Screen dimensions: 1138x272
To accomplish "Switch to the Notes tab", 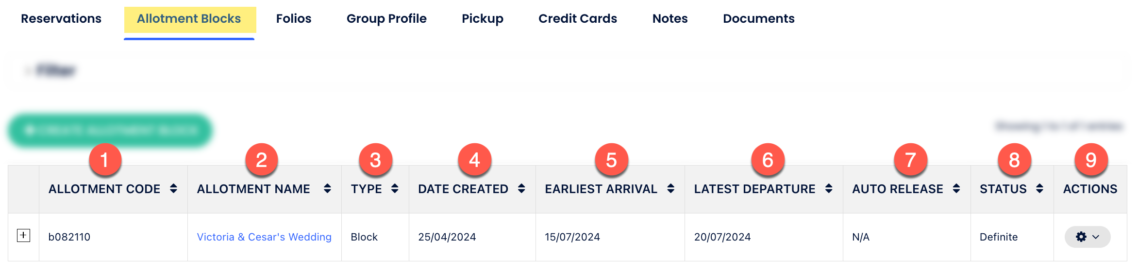I will point(670,19).
